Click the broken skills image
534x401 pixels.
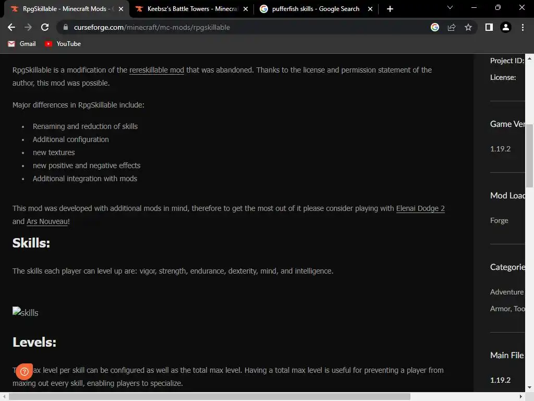coord(26,312)
